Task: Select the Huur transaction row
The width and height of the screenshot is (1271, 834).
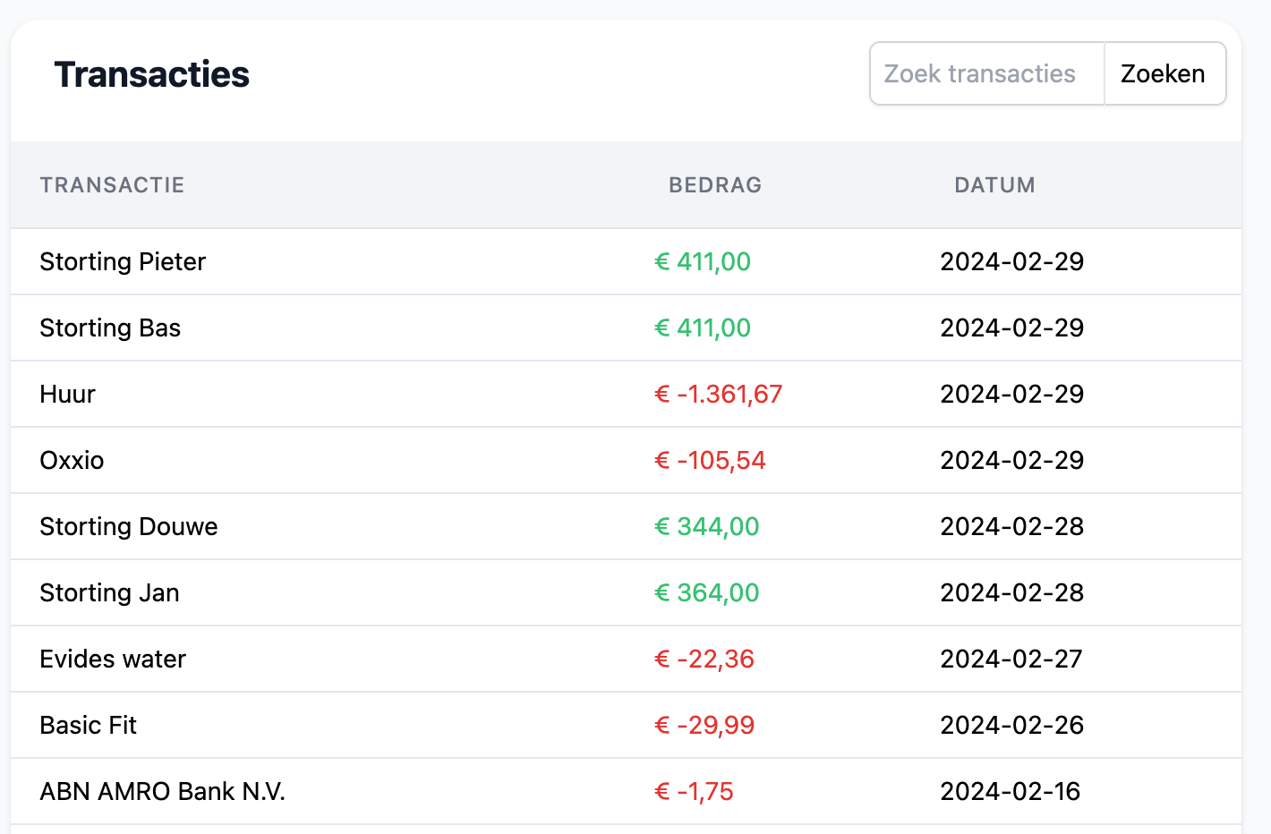Action: point(67,394)
